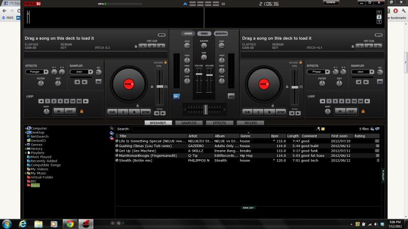Toggle the right deck PFL button

click(x=231, y=96)
